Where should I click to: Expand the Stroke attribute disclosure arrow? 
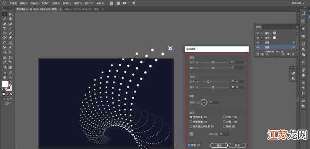tap(262, 33)
